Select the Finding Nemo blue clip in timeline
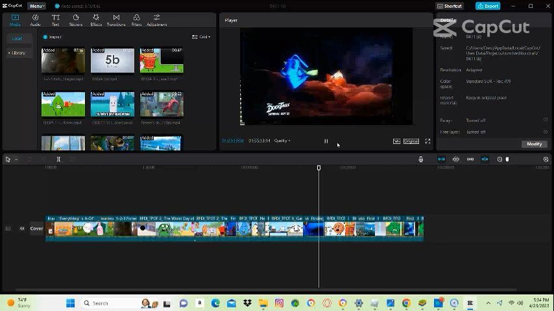The height and width of the screenshot is (311, 554). 313,229
